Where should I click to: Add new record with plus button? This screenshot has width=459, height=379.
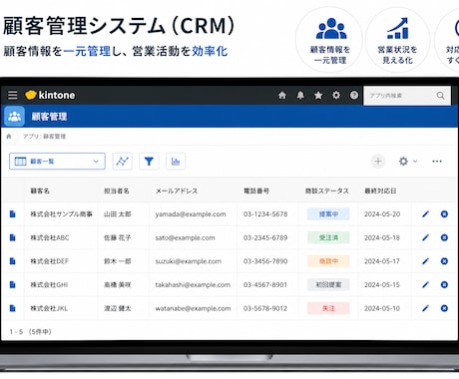click(378, 162)
